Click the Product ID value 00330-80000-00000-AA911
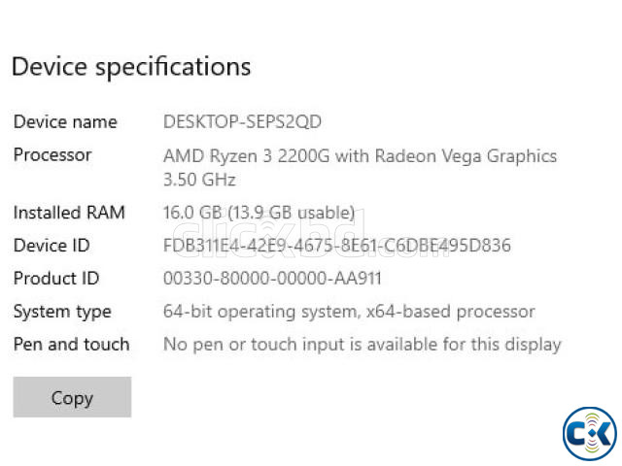 (x=272, y=279)
